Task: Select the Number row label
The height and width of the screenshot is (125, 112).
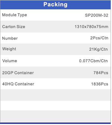Action: (10, 38)
